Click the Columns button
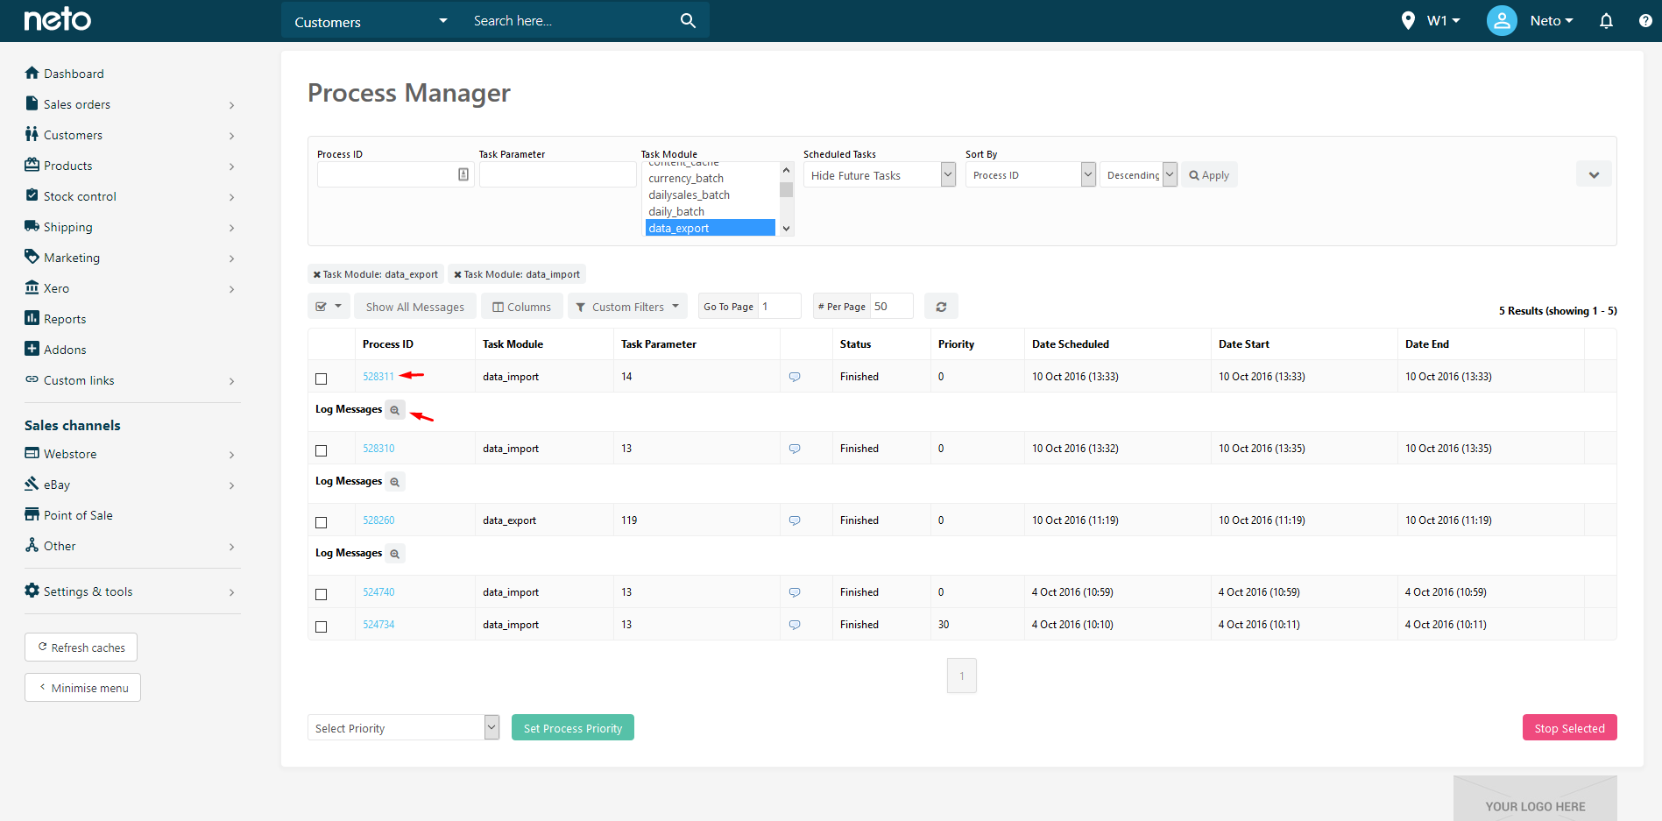 (522, 307)
